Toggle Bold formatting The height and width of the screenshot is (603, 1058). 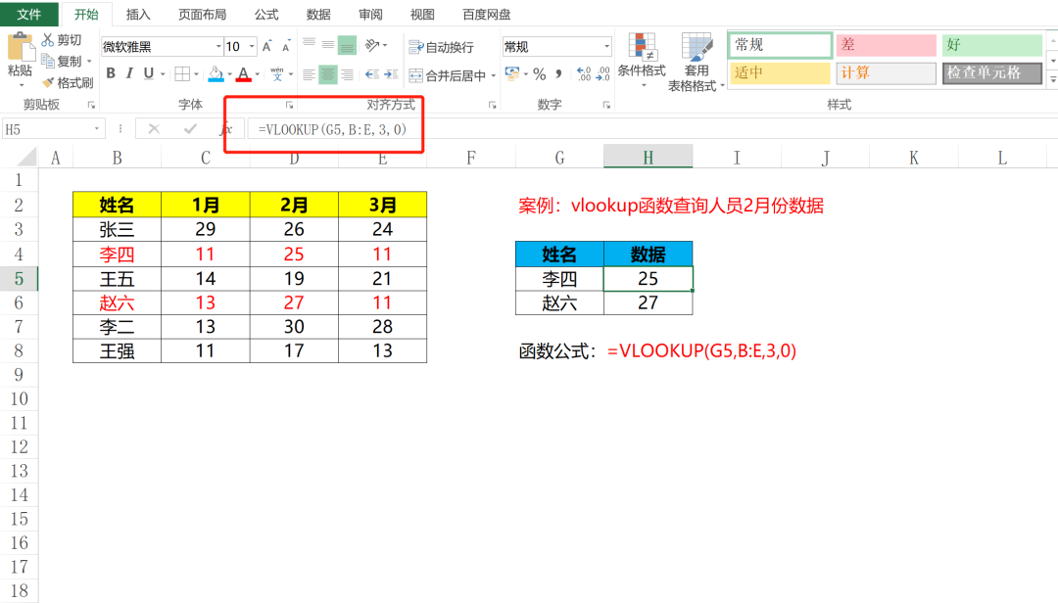coord(111,73)
